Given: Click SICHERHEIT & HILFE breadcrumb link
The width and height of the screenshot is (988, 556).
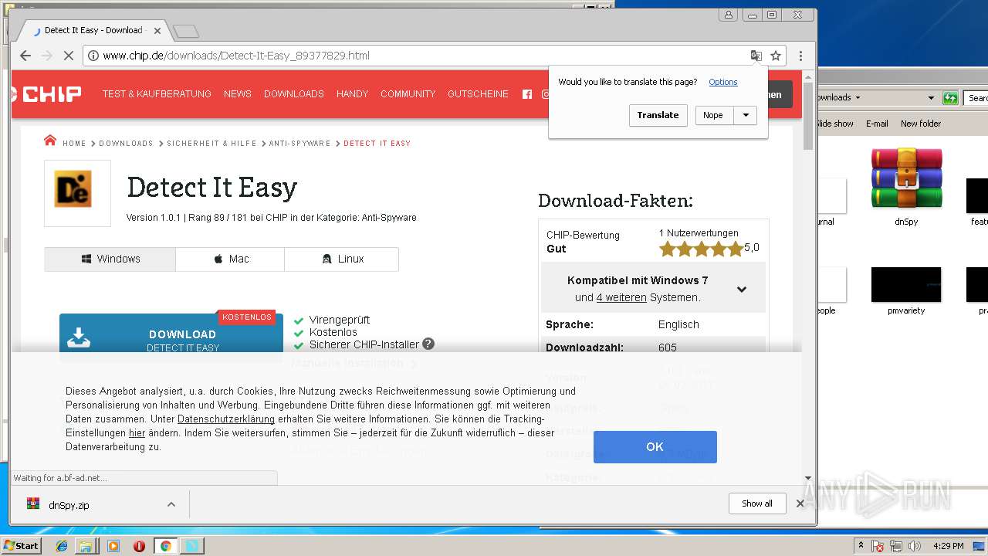Looking at the screenshot, I should (211, 144).
